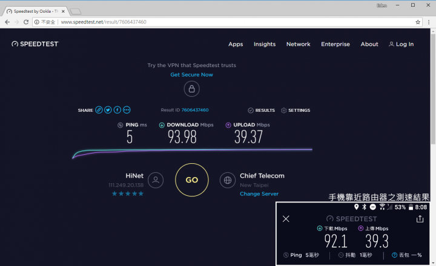
Task: Click the site info icon in address bar
Action: point(37,22)
